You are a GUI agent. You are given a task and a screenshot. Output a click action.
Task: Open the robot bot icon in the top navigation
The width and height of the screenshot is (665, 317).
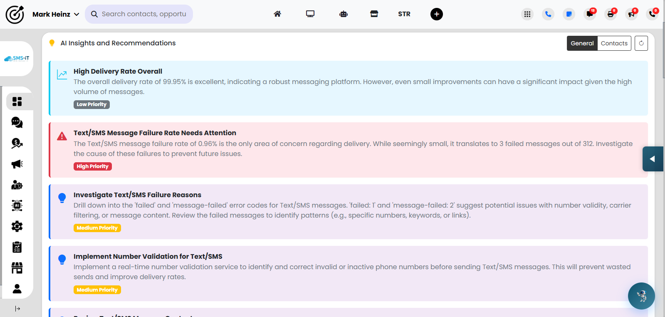pyautogui.click(x=344, y=14)
